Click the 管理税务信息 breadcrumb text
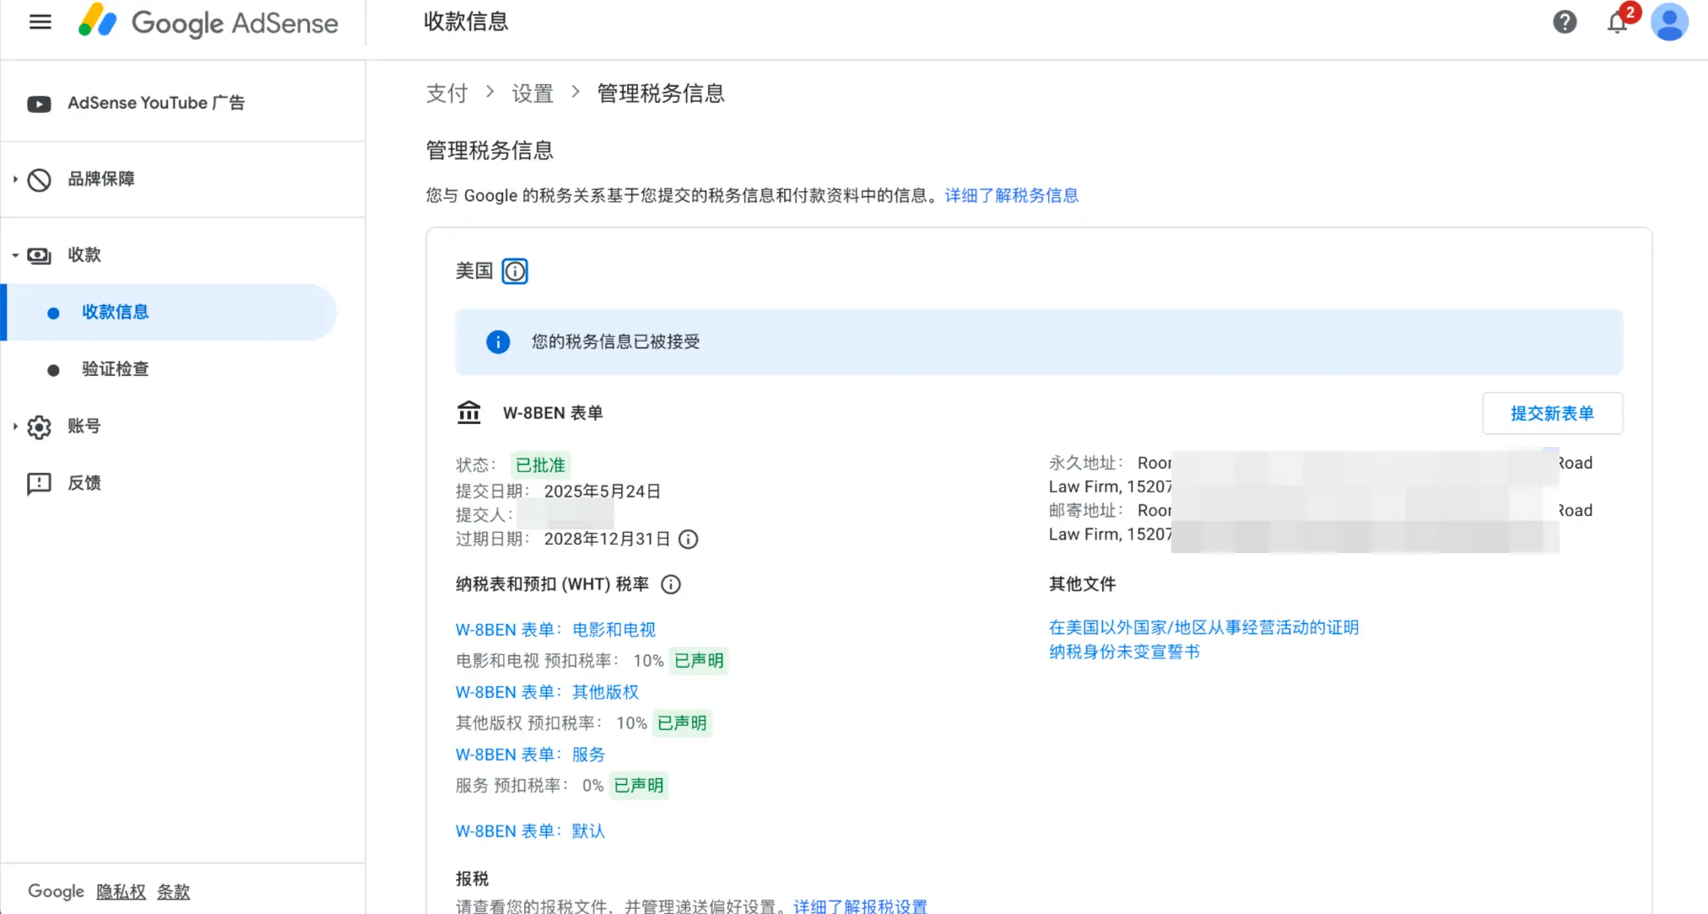 [661, 93]
